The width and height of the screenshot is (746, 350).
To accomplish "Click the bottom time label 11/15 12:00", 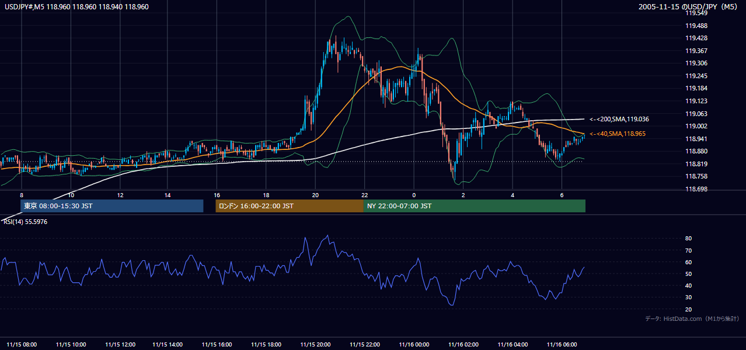I will coord(120,344).
